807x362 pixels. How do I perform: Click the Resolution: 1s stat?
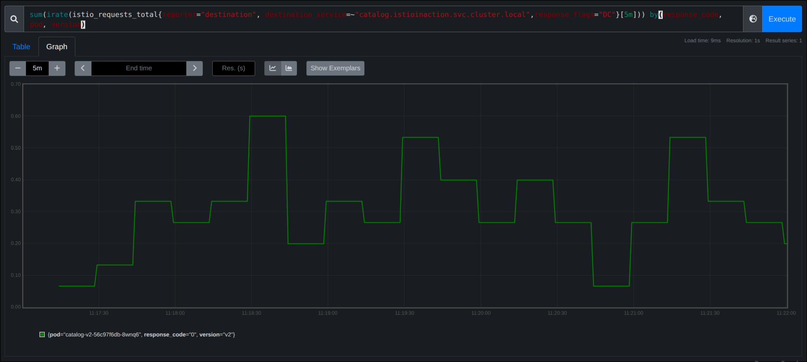(x=743, y=41)
